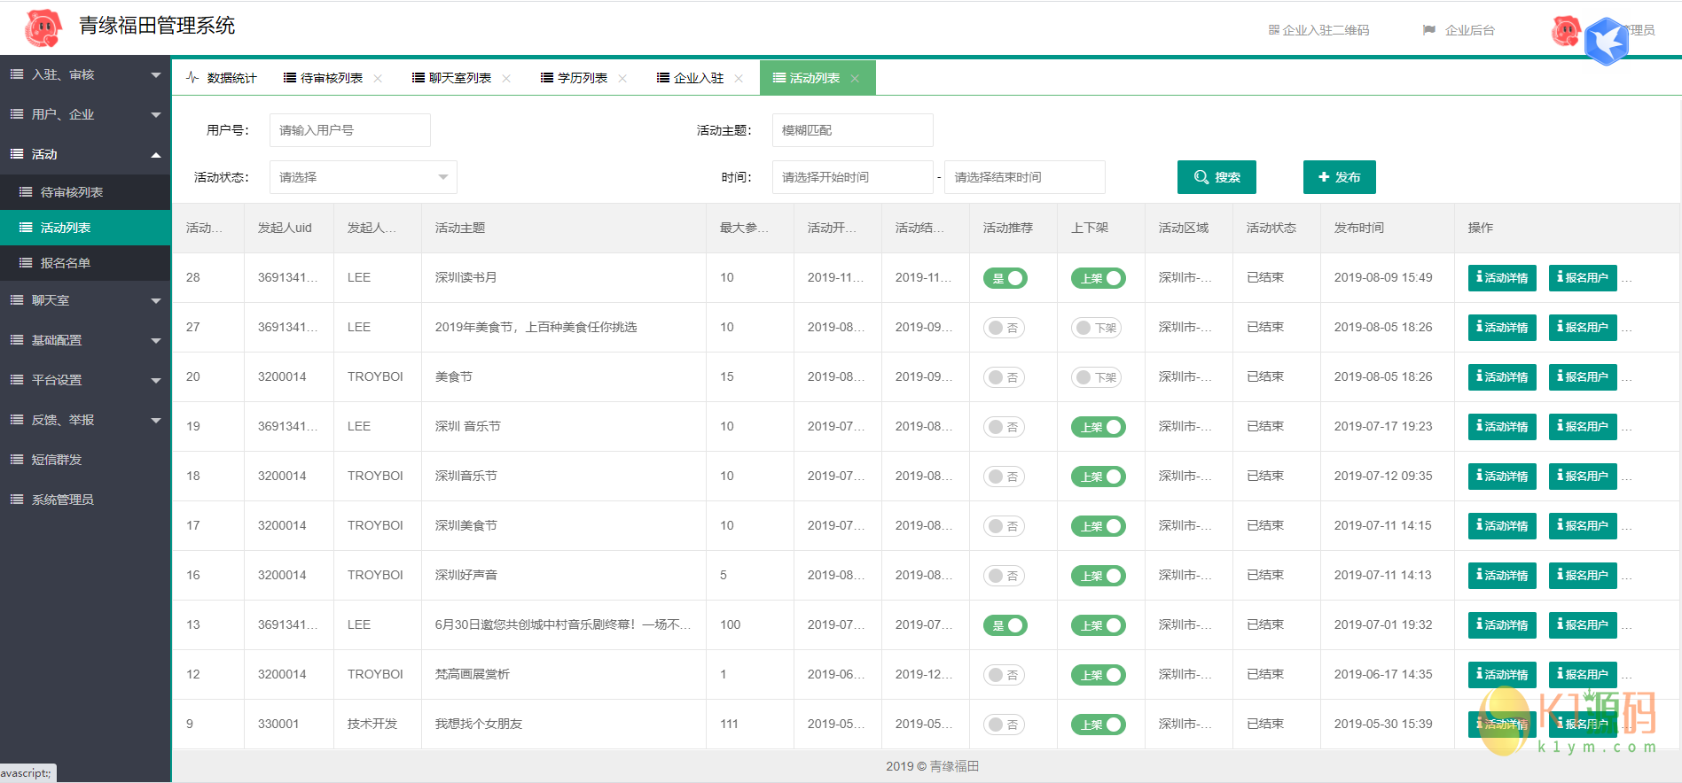Open the 活动状态 dropdown selector
1682x783 pixels.
click(x=363, y=177)
